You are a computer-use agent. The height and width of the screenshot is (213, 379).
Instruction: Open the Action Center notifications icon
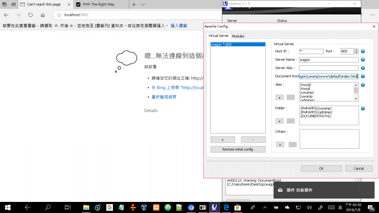(371, 207)
